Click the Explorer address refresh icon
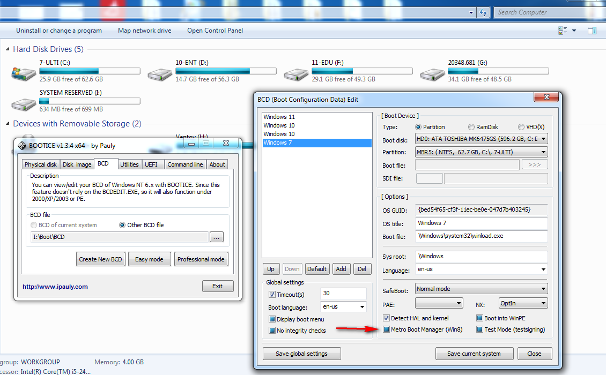Screen dimensions: 606x375 point(483,12)
